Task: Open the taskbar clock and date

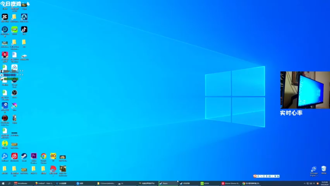Action: [x=325, y=184]
